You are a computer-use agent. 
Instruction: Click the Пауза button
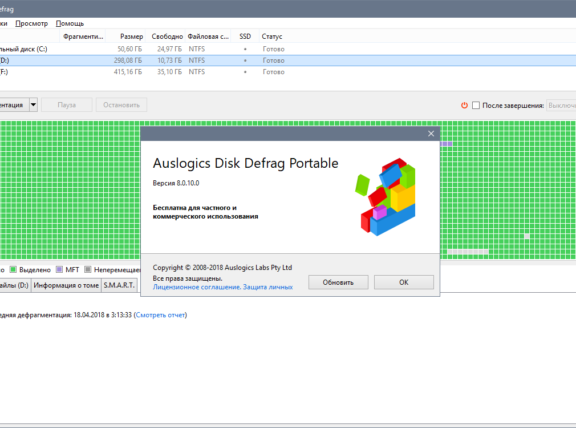click(67, 105)
